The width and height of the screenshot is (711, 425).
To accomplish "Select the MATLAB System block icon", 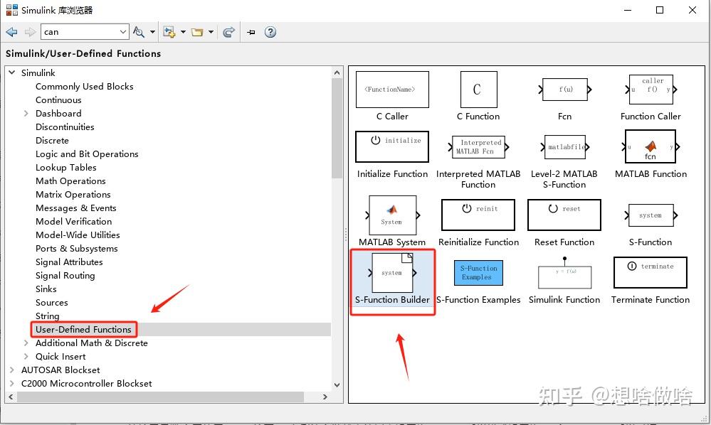I will 392,215.
